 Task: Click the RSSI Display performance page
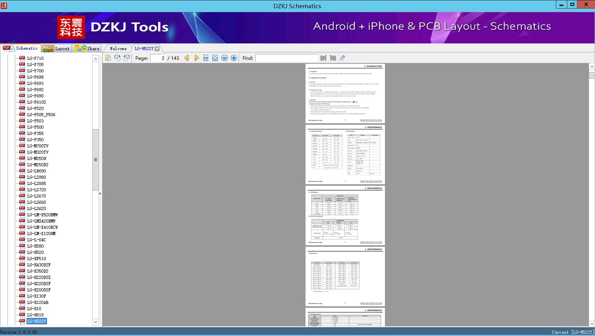(x=345, y=216)
